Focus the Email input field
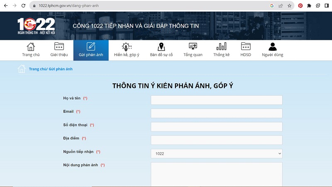 216,113
